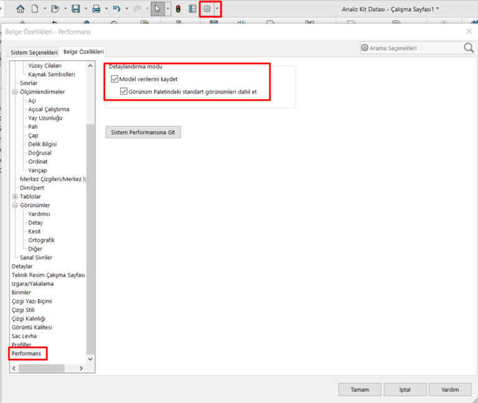478x403 pixels.
Task: Select the cursor pointer tool
Action: (157, 9)
